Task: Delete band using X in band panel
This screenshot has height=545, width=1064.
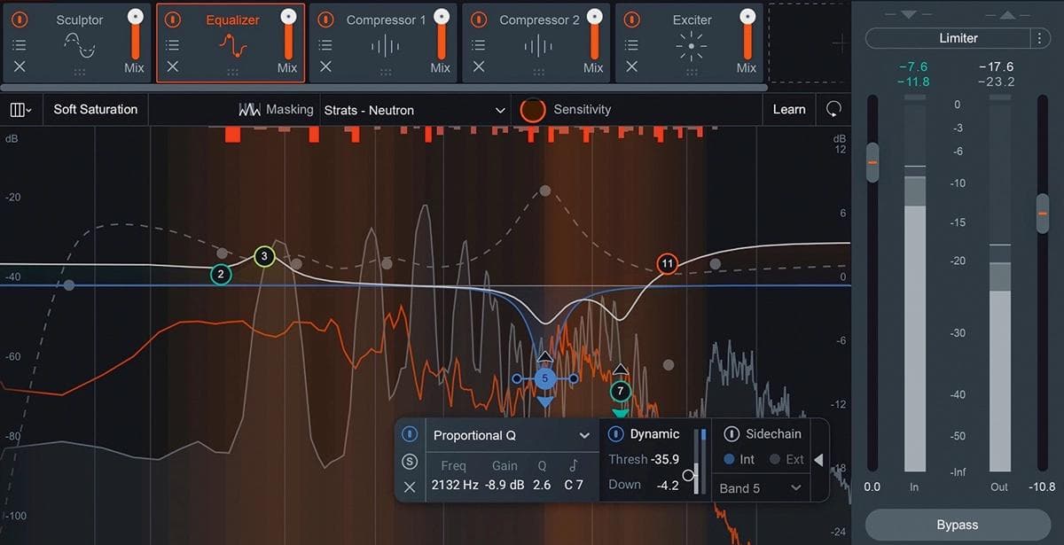Action: [409, 487]
